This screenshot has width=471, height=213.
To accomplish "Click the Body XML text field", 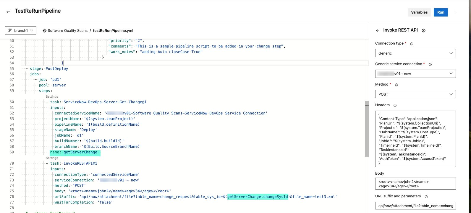I will click(x=415, y=183).
